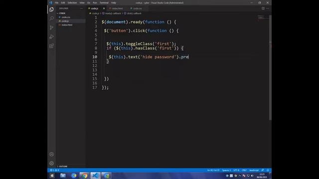Select index.html in the Explorer tree

coord(67,25)
